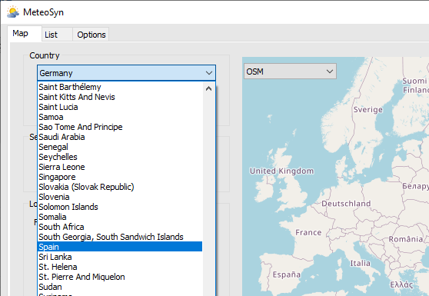Choose Samoa in country list
429x296 pixels.
pos(120,117)
